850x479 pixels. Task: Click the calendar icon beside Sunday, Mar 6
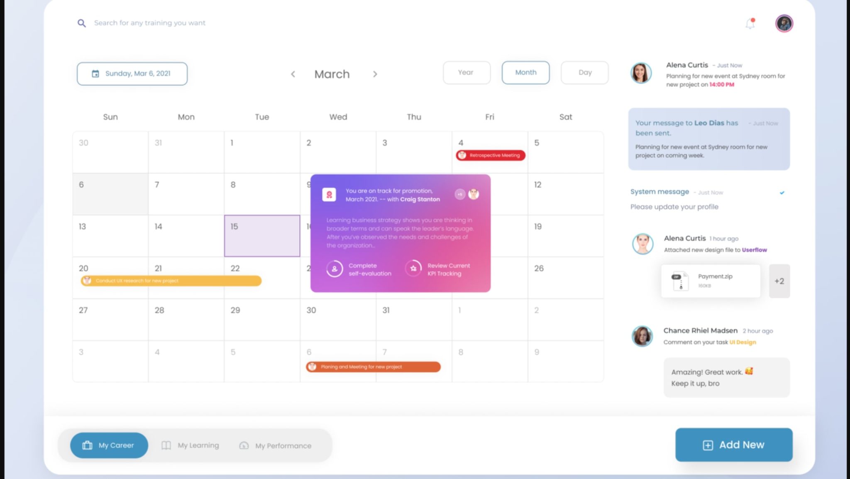(x=95, y=73)
